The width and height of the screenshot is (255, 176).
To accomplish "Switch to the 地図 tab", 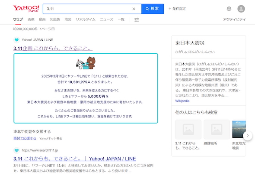I will [68, 20].
